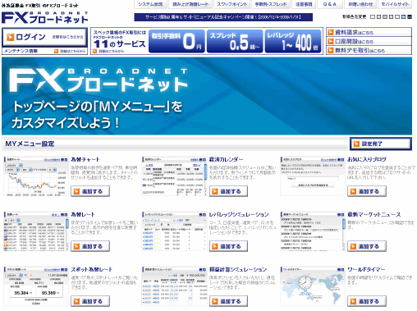Click the お気に入りブログ preview thumbnail

click(x=313, y=176)
